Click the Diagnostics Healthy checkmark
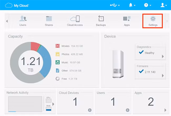Screen dimensions: 171x116 [x=141, y=52]
